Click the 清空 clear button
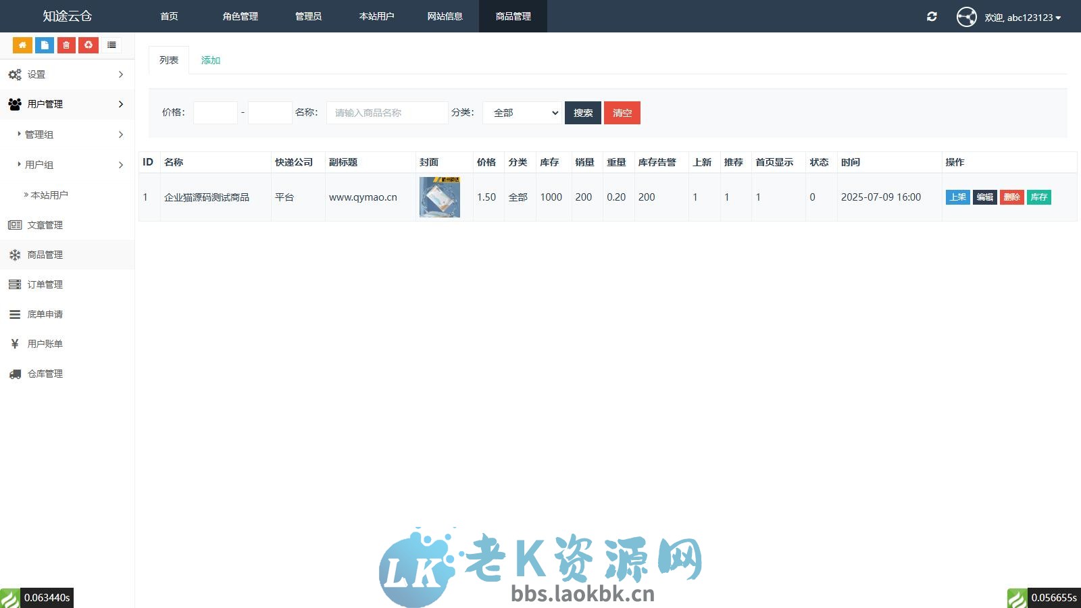 [622, 113]
